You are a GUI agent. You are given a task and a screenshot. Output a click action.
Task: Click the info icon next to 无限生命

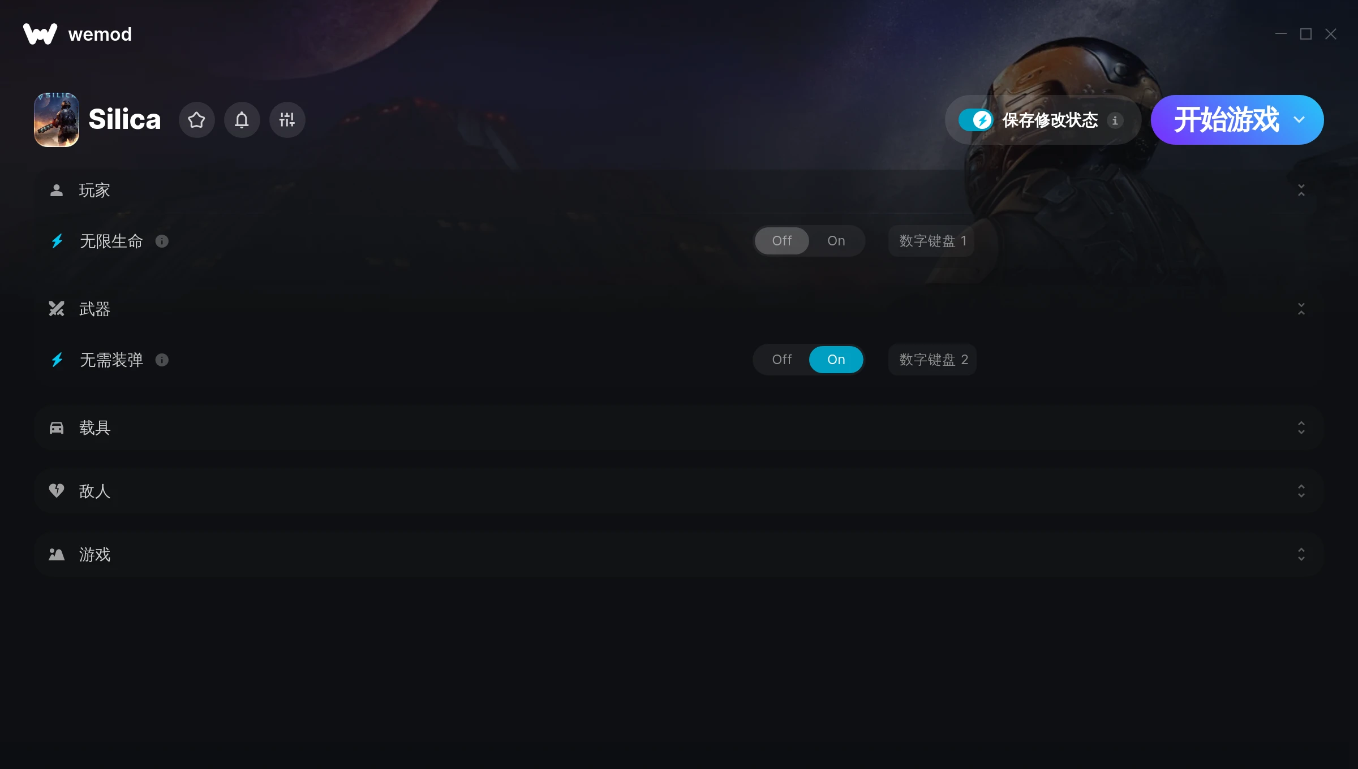162,241
